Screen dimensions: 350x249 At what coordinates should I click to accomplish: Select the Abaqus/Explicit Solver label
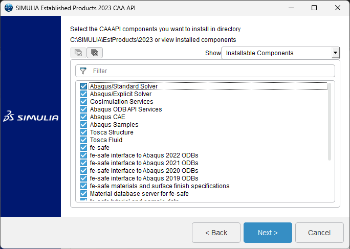point(121,94)
